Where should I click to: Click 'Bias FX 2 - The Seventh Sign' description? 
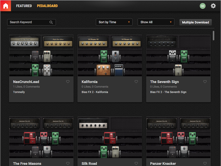click(168, 92)
